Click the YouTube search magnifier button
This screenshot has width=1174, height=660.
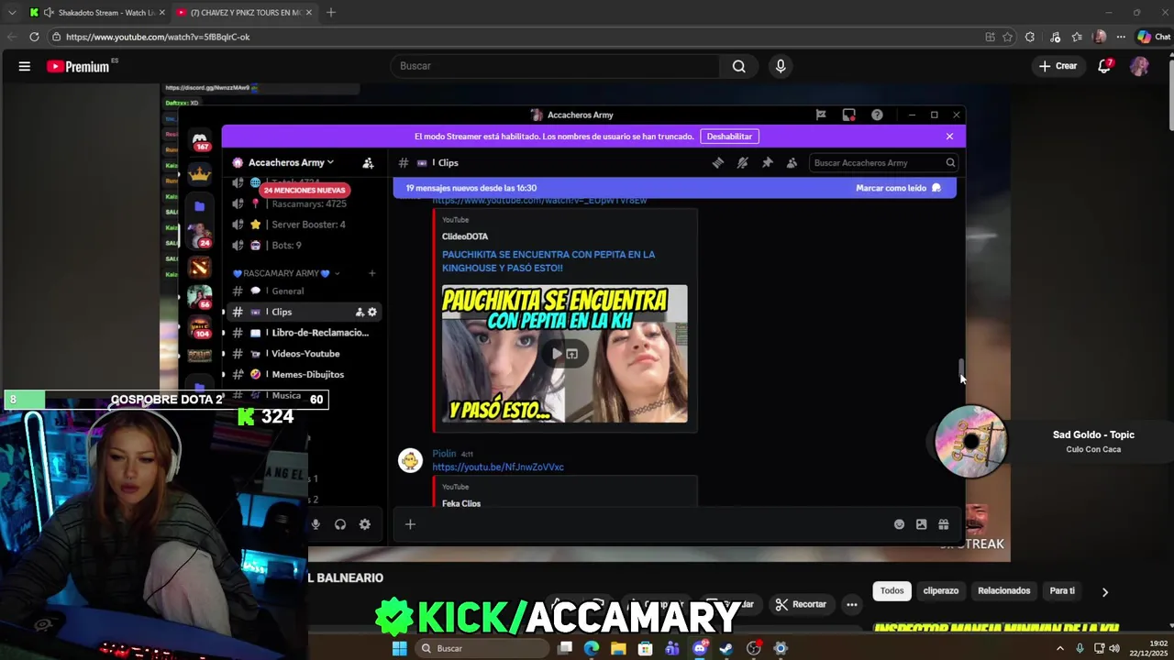pos(738,66)
